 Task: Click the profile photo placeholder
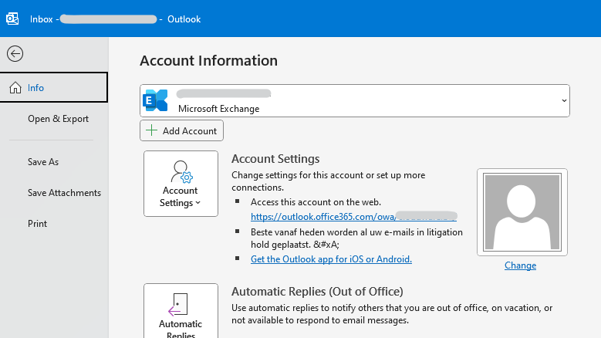click(522, 211)
